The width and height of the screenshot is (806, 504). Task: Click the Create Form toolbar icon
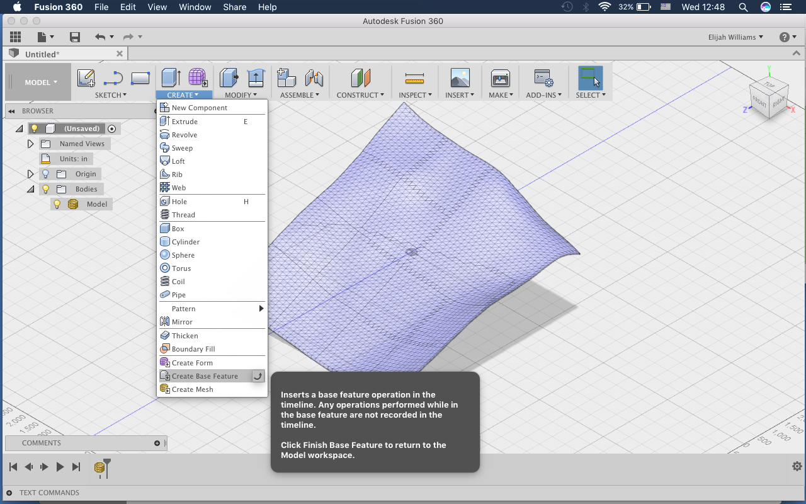coord(198,78)
